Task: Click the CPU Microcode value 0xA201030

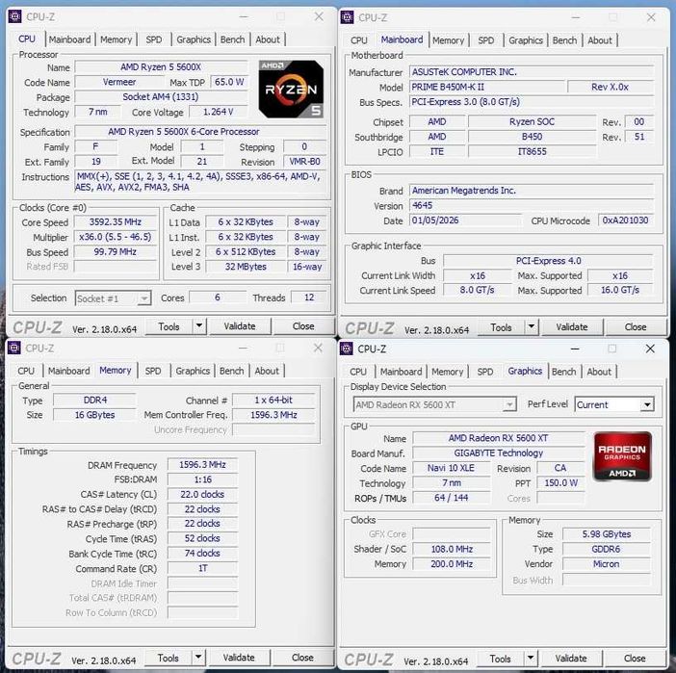Action: [x=626, y=220]
